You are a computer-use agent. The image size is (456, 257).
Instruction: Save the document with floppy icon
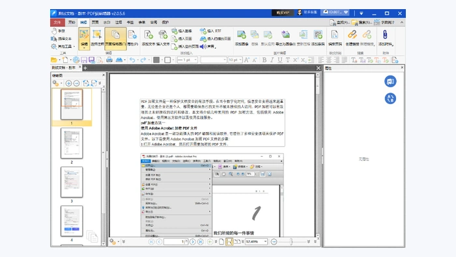point(84,60)
